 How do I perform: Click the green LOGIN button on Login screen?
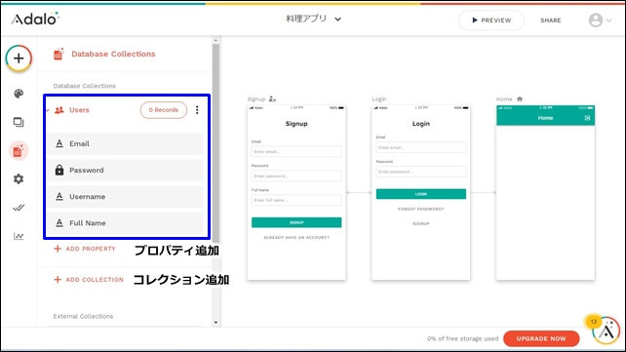pos(421,194)
